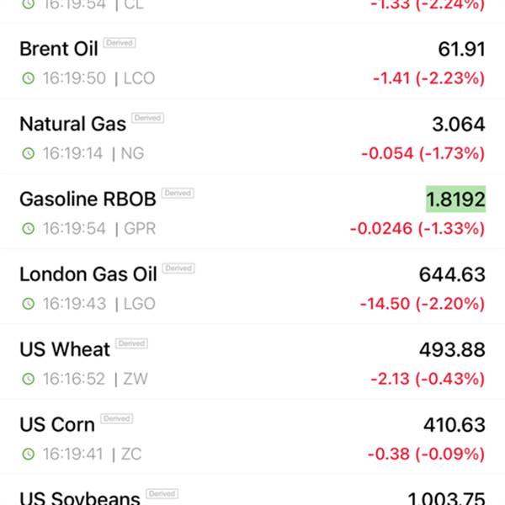Viewport: 505px width, 505px height.
Task: Tap the Derived badge next to US Wheat
Action: (x=131, y=343)
